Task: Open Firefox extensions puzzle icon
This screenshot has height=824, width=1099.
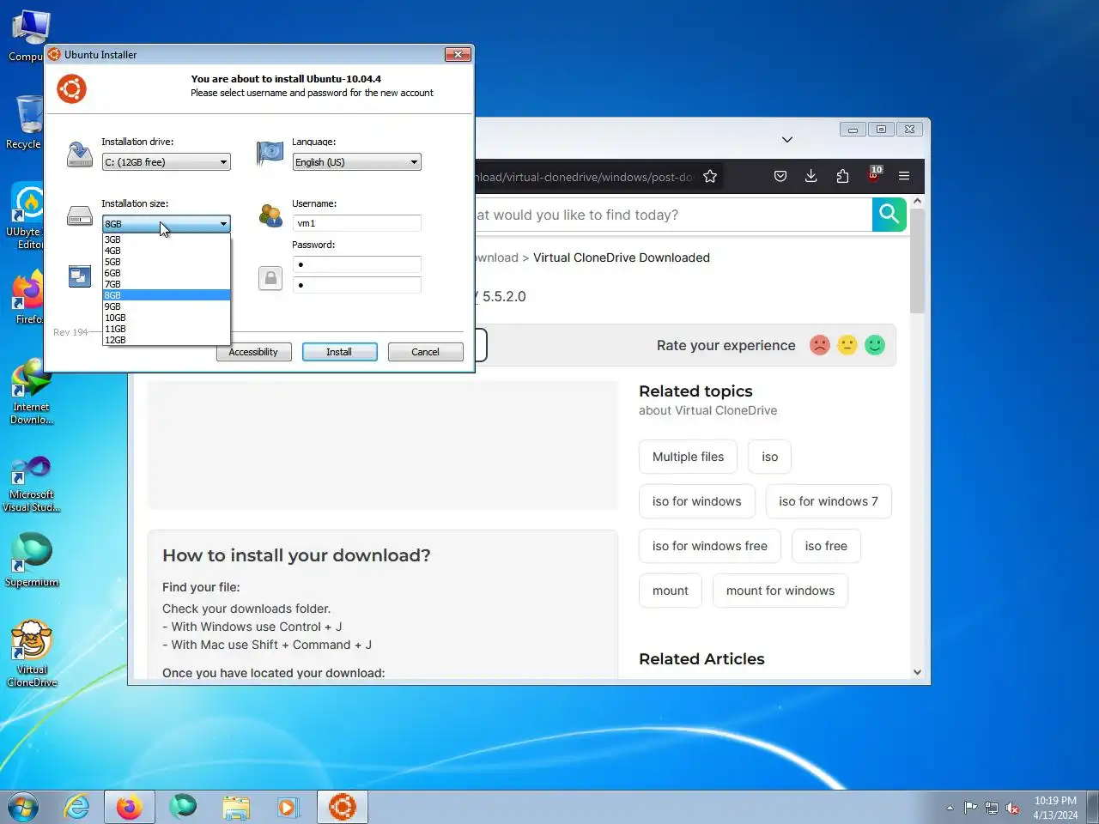Action: tap(842, 176)
